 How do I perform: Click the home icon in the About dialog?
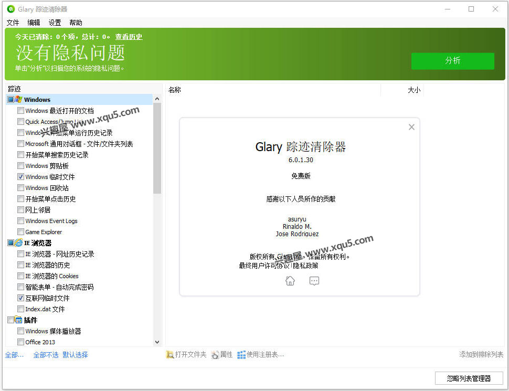point(290,281)
